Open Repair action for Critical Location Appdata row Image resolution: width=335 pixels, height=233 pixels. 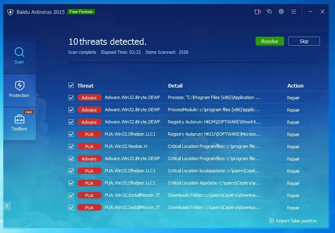(x=293, y=183)
